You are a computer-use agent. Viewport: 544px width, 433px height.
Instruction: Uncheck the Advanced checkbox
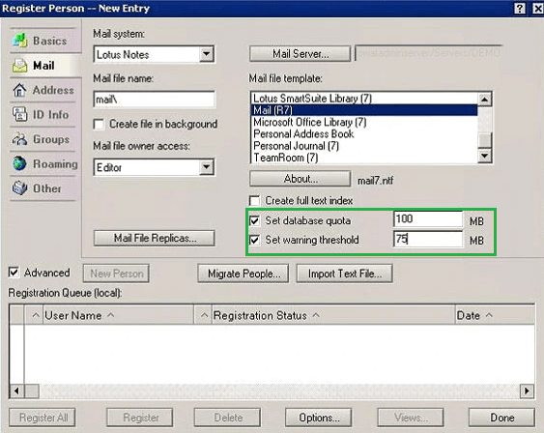coord(14,273)
